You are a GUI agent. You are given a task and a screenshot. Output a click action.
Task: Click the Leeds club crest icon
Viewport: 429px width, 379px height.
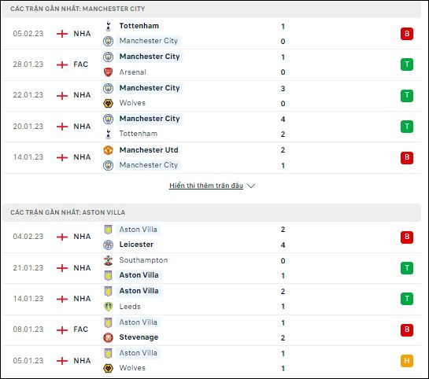[x=109, y=307]
